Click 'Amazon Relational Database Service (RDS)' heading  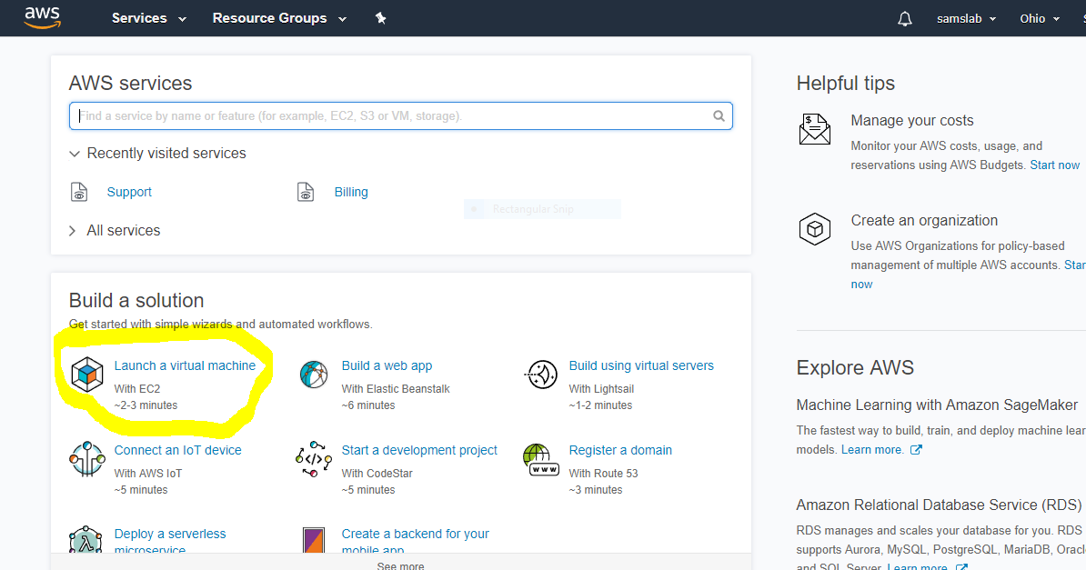coord(940,505)
